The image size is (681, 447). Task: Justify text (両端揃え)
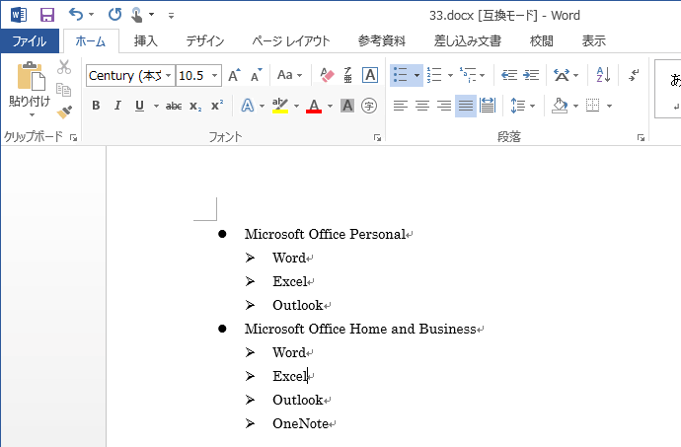466,106
